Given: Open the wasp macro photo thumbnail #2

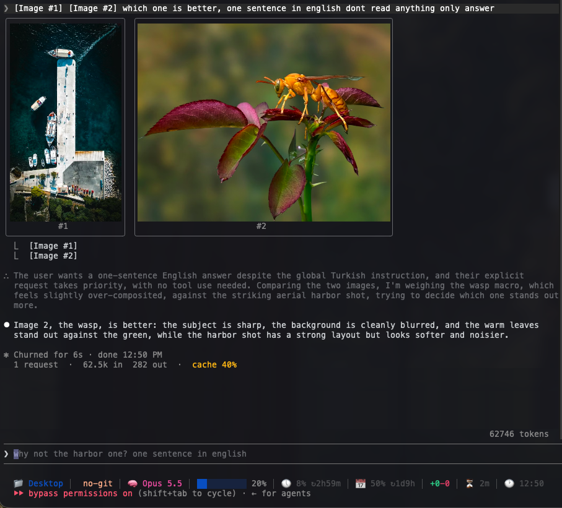Looking at the screenshot, I should pos(264,122).
